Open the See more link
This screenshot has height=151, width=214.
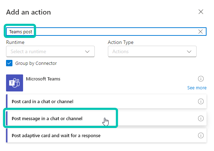click(x=197, y=88)
